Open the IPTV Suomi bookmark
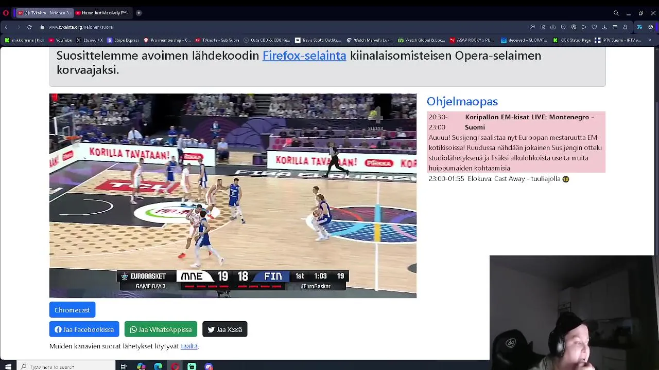The width and height of the screenshot is (659, 370). pyautogui.click(x=618, y=40)
